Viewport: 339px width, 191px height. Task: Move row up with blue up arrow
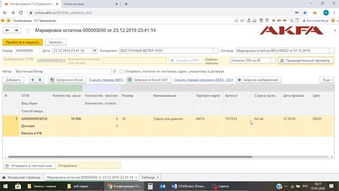pos(33,80)
